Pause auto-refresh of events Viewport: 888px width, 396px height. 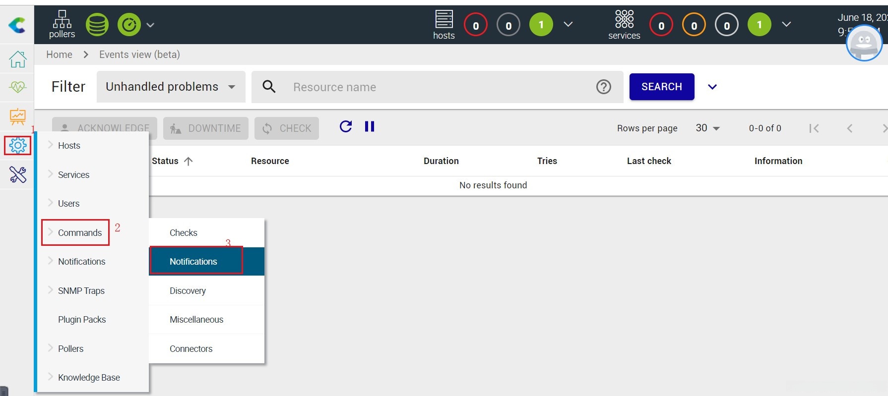click(370, 126)
